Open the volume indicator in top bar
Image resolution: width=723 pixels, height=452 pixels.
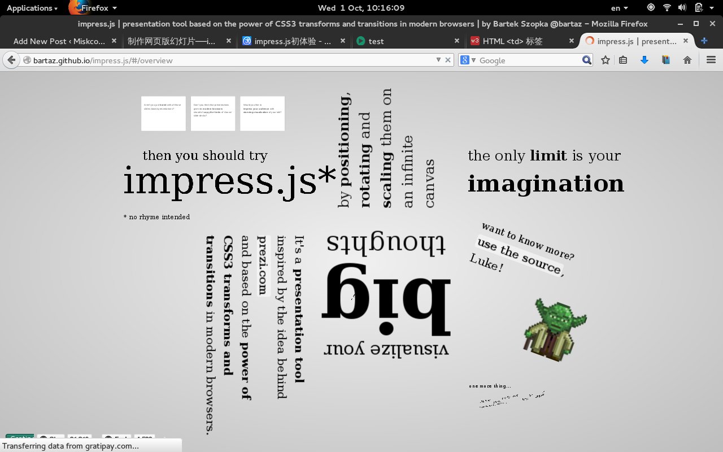(x=682, y=8)
